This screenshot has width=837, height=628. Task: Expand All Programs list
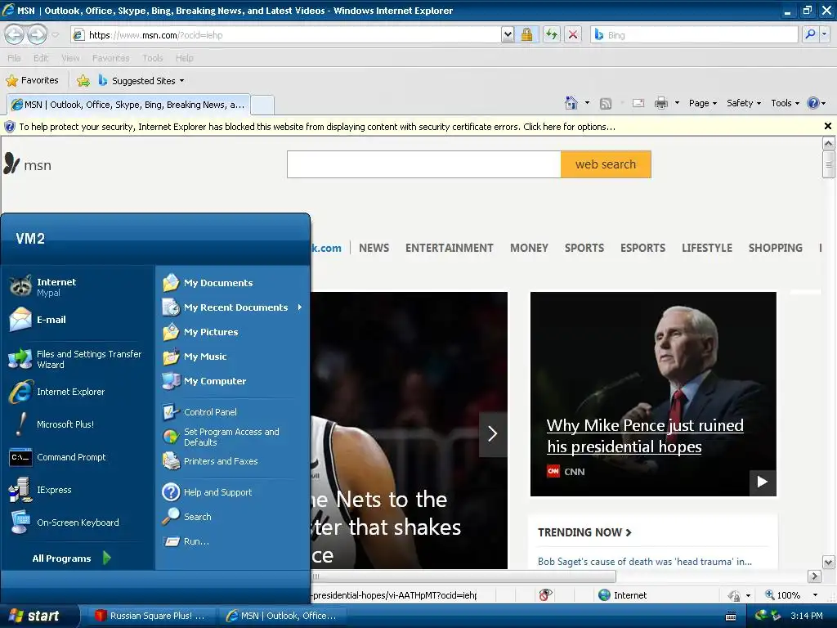pyautogui.click(x=72, y=558)
